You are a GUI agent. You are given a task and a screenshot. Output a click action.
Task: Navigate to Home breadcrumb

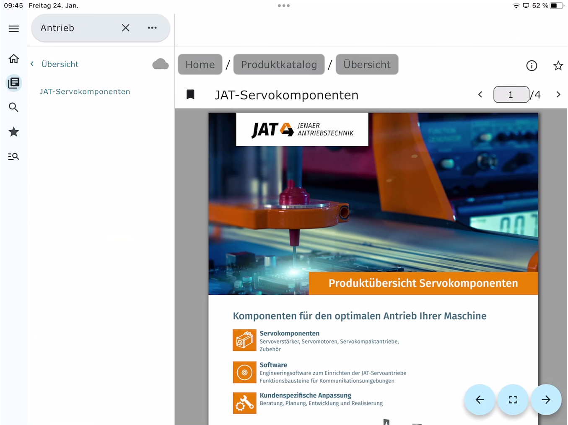pos(200,65)
